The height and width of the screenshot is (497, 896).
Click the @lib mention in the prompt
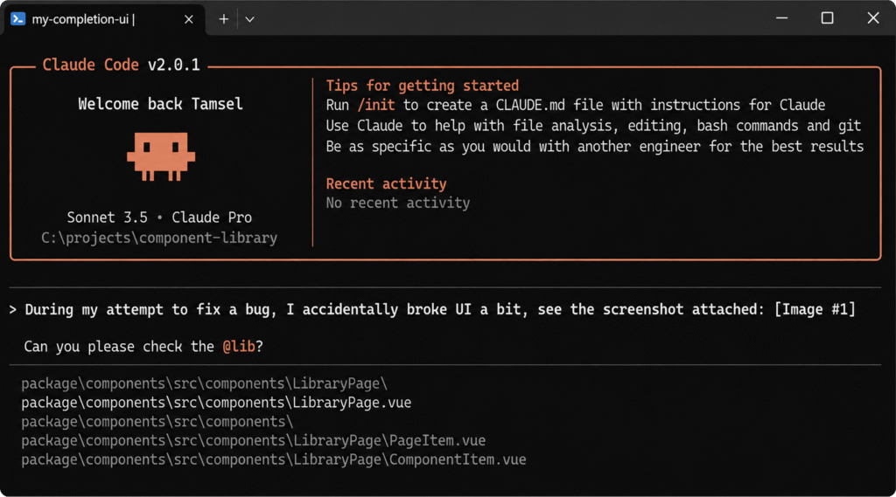click(x=239, y=347)
